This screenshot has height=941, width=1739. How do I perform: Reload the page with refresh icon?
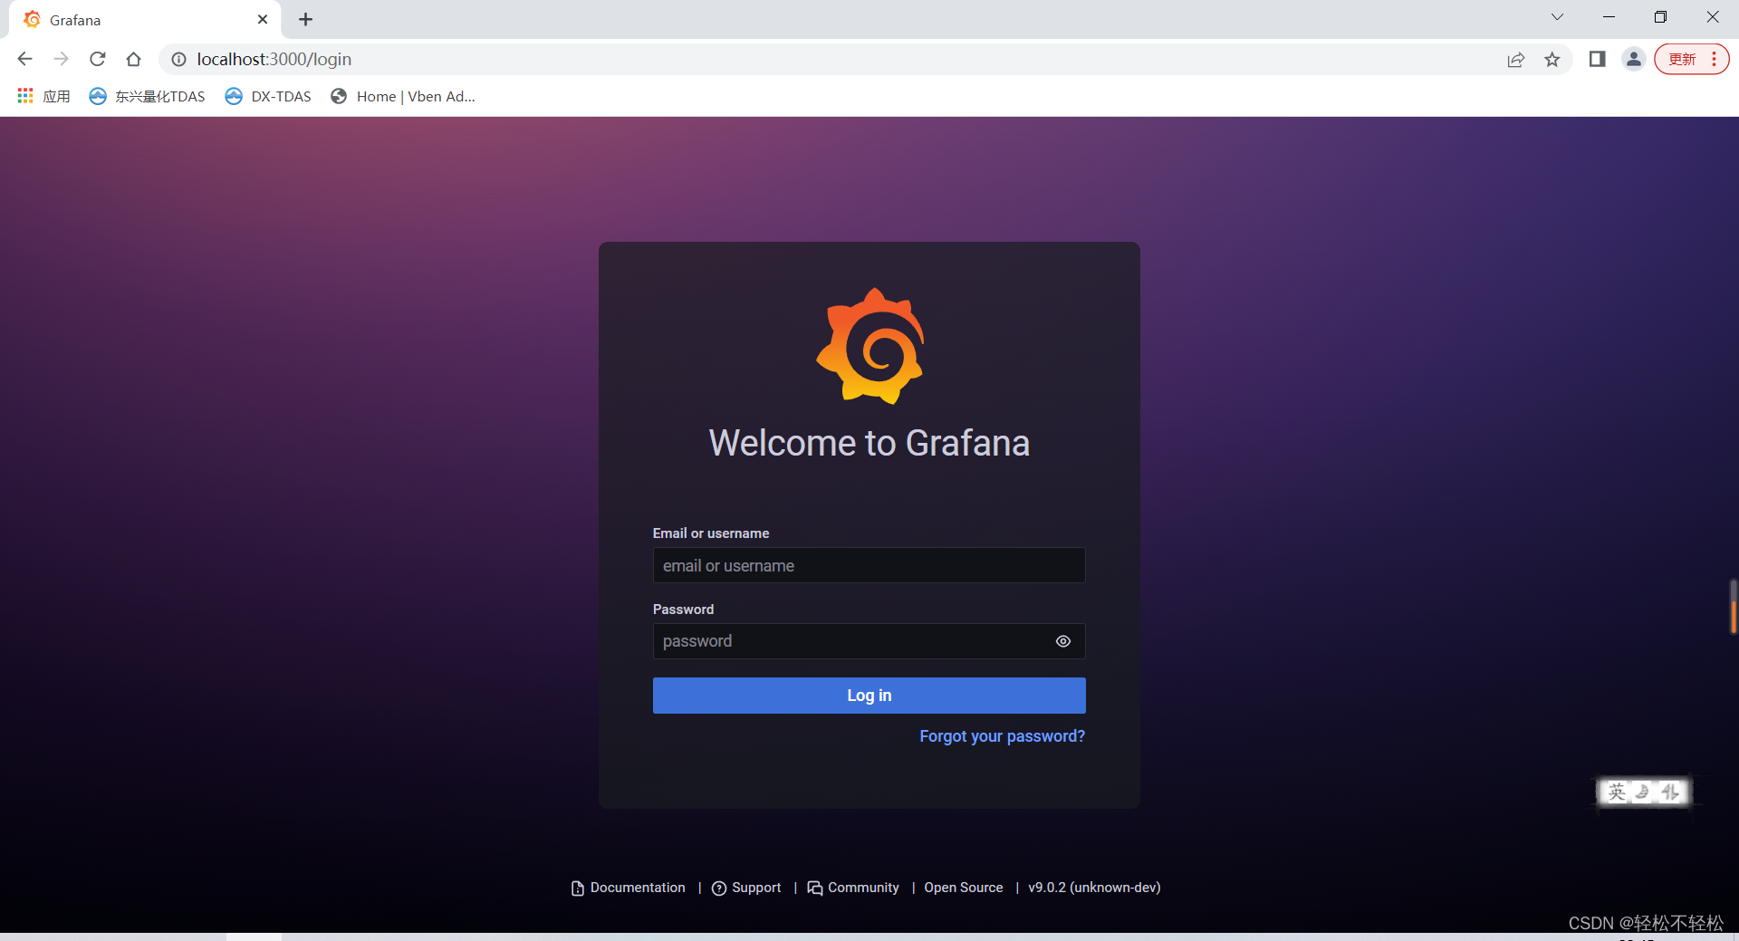[97, 59]
